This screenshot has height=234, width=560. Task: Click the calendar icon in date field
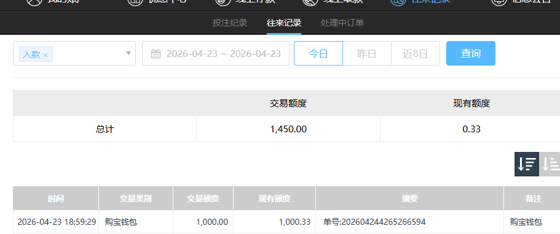tap(156, 54)
